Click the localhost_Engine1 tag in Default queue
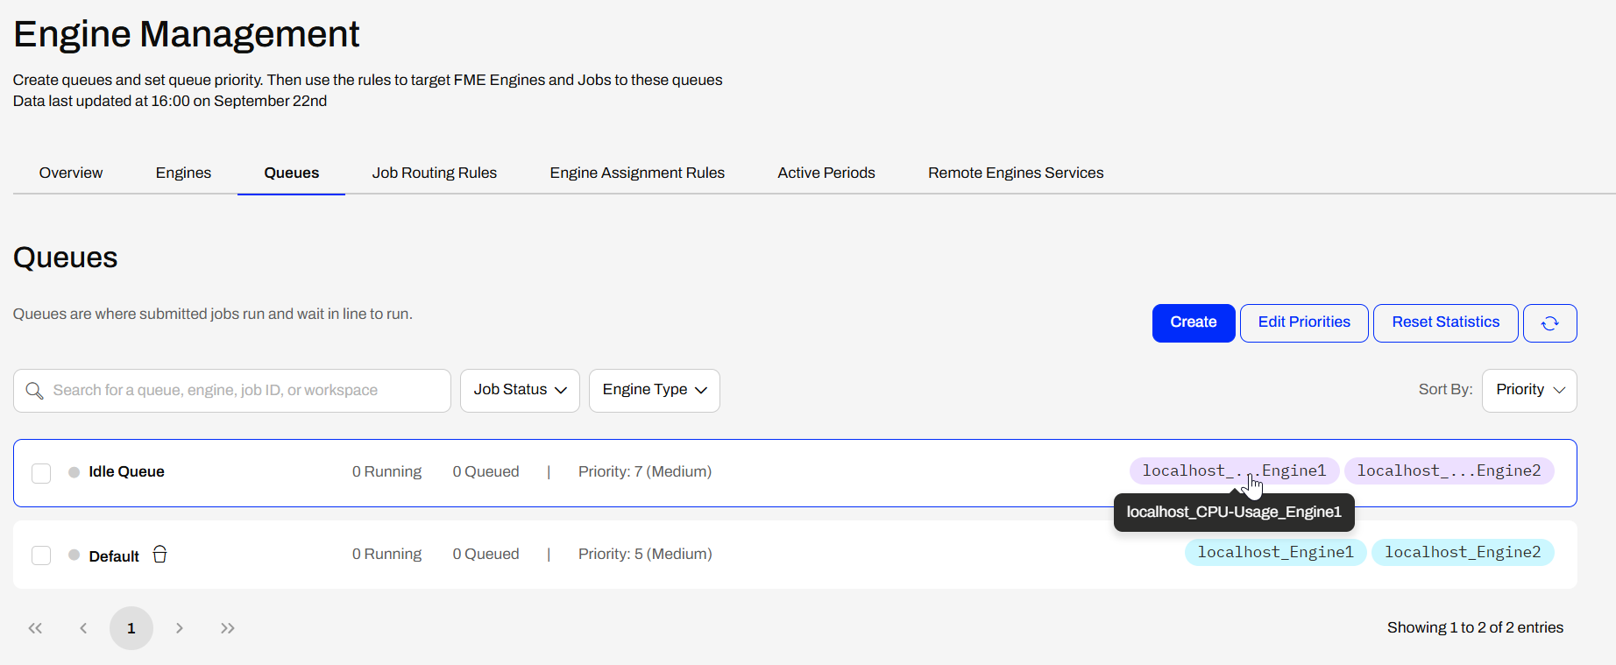 point(1276,552)
